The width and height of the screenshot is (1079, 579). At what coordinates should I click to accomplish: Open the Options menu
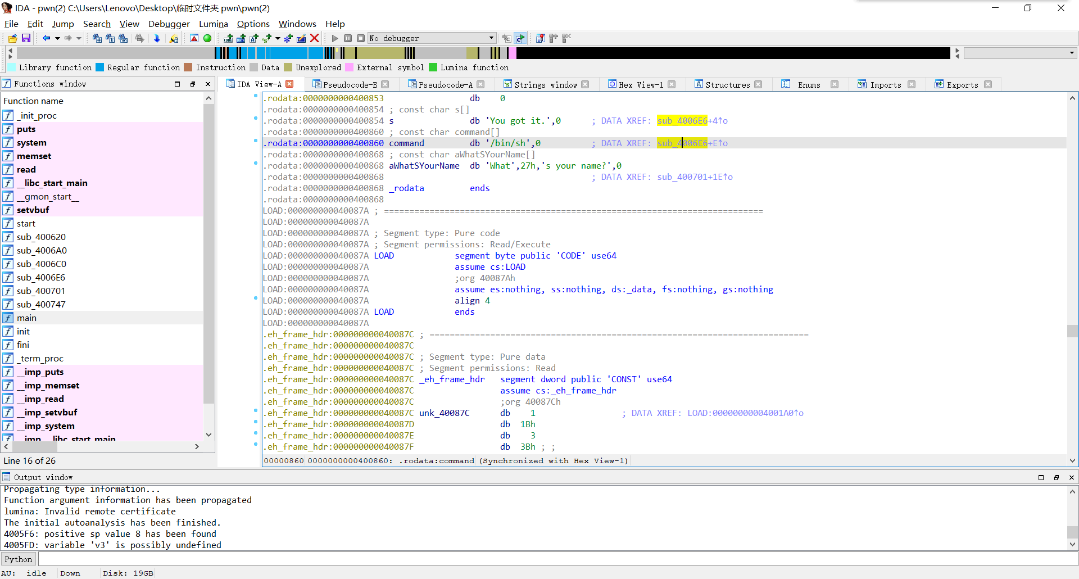[253, 24]
